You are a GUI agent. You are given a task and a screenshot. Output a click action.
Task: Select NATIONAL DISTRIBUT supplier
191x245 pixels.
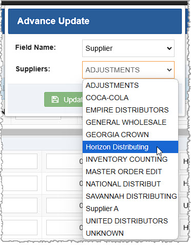click(x=130, y=184)
